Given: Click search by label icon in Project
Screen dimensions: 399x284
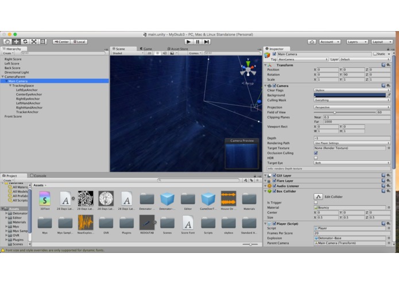Looking at the screenshot, I should tap(251, 180).
